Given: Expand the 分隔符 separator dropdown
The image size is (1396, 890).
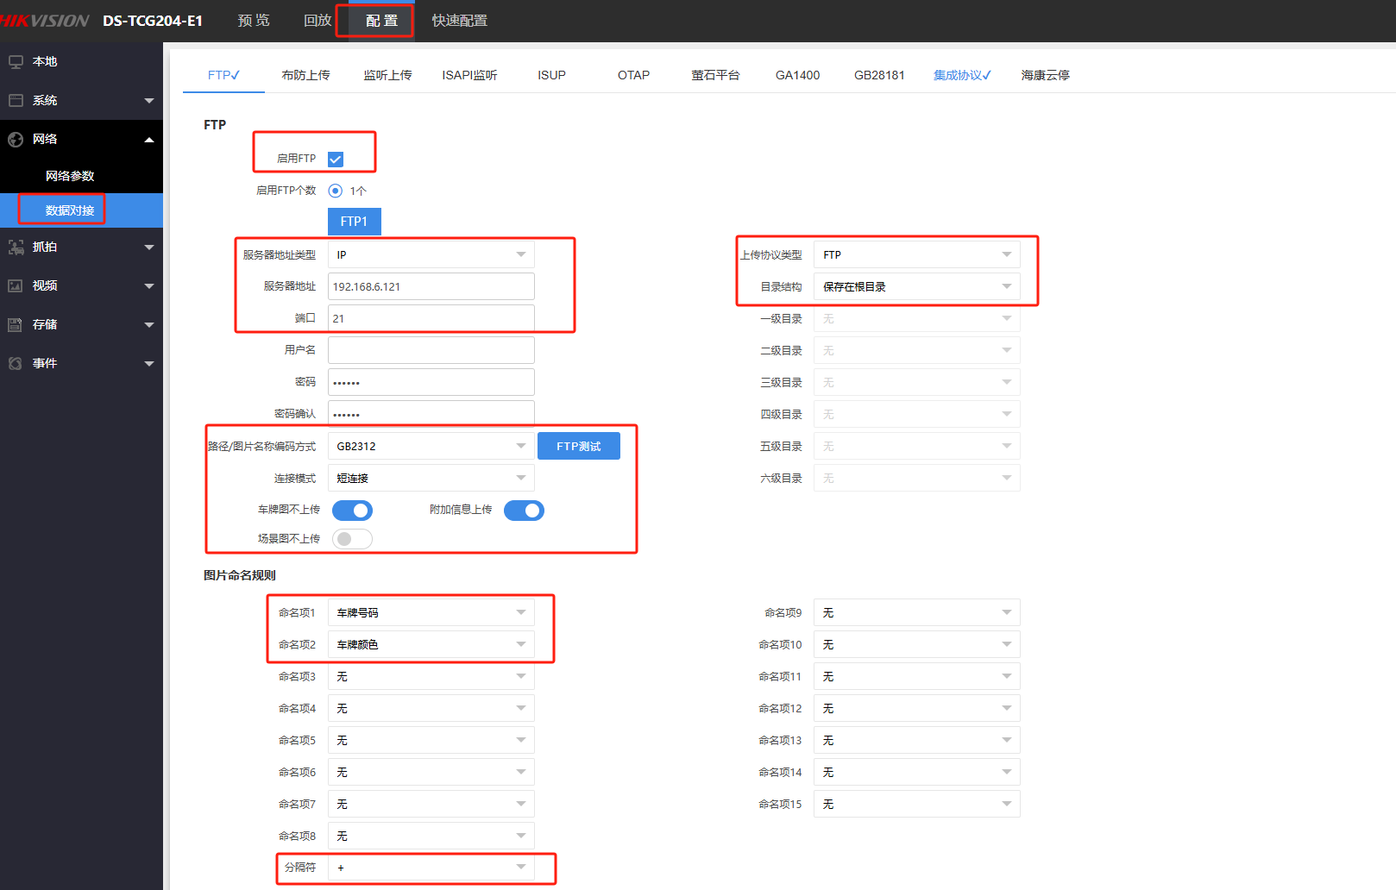Looking at the screenshot, I should point(431,868).
